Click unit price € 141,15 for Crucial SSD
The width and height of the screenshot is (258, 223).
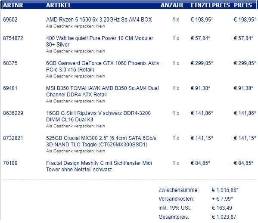tap(202, 138)
